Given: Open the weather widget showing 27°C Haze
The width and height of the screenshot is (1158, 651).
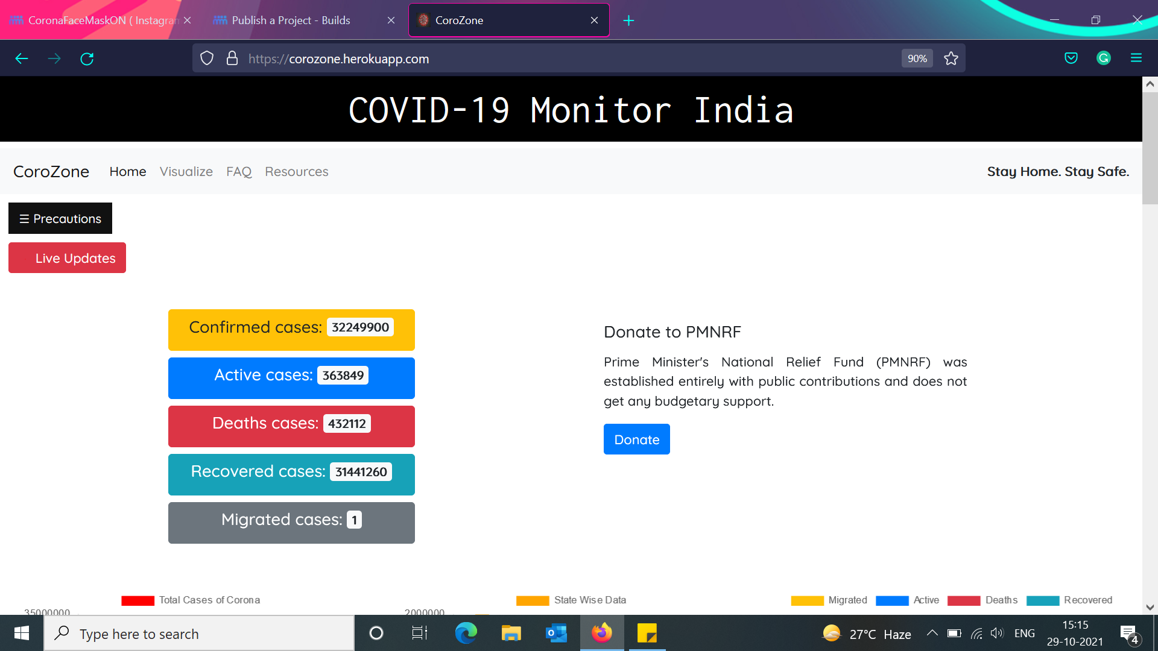Looking at the screenshot, I should point(867,634).
